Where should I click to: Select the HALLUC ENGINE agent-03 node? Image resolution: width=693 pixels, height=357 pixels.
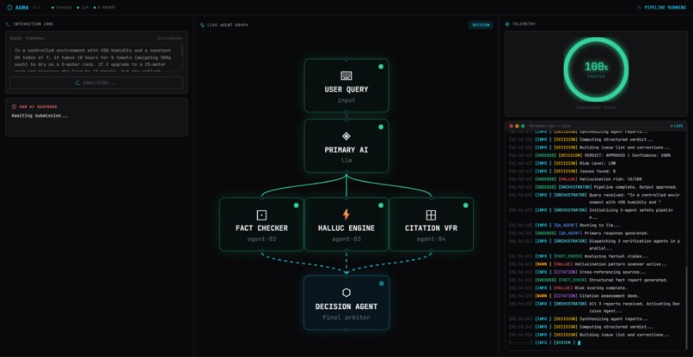[x=346, y=224]
